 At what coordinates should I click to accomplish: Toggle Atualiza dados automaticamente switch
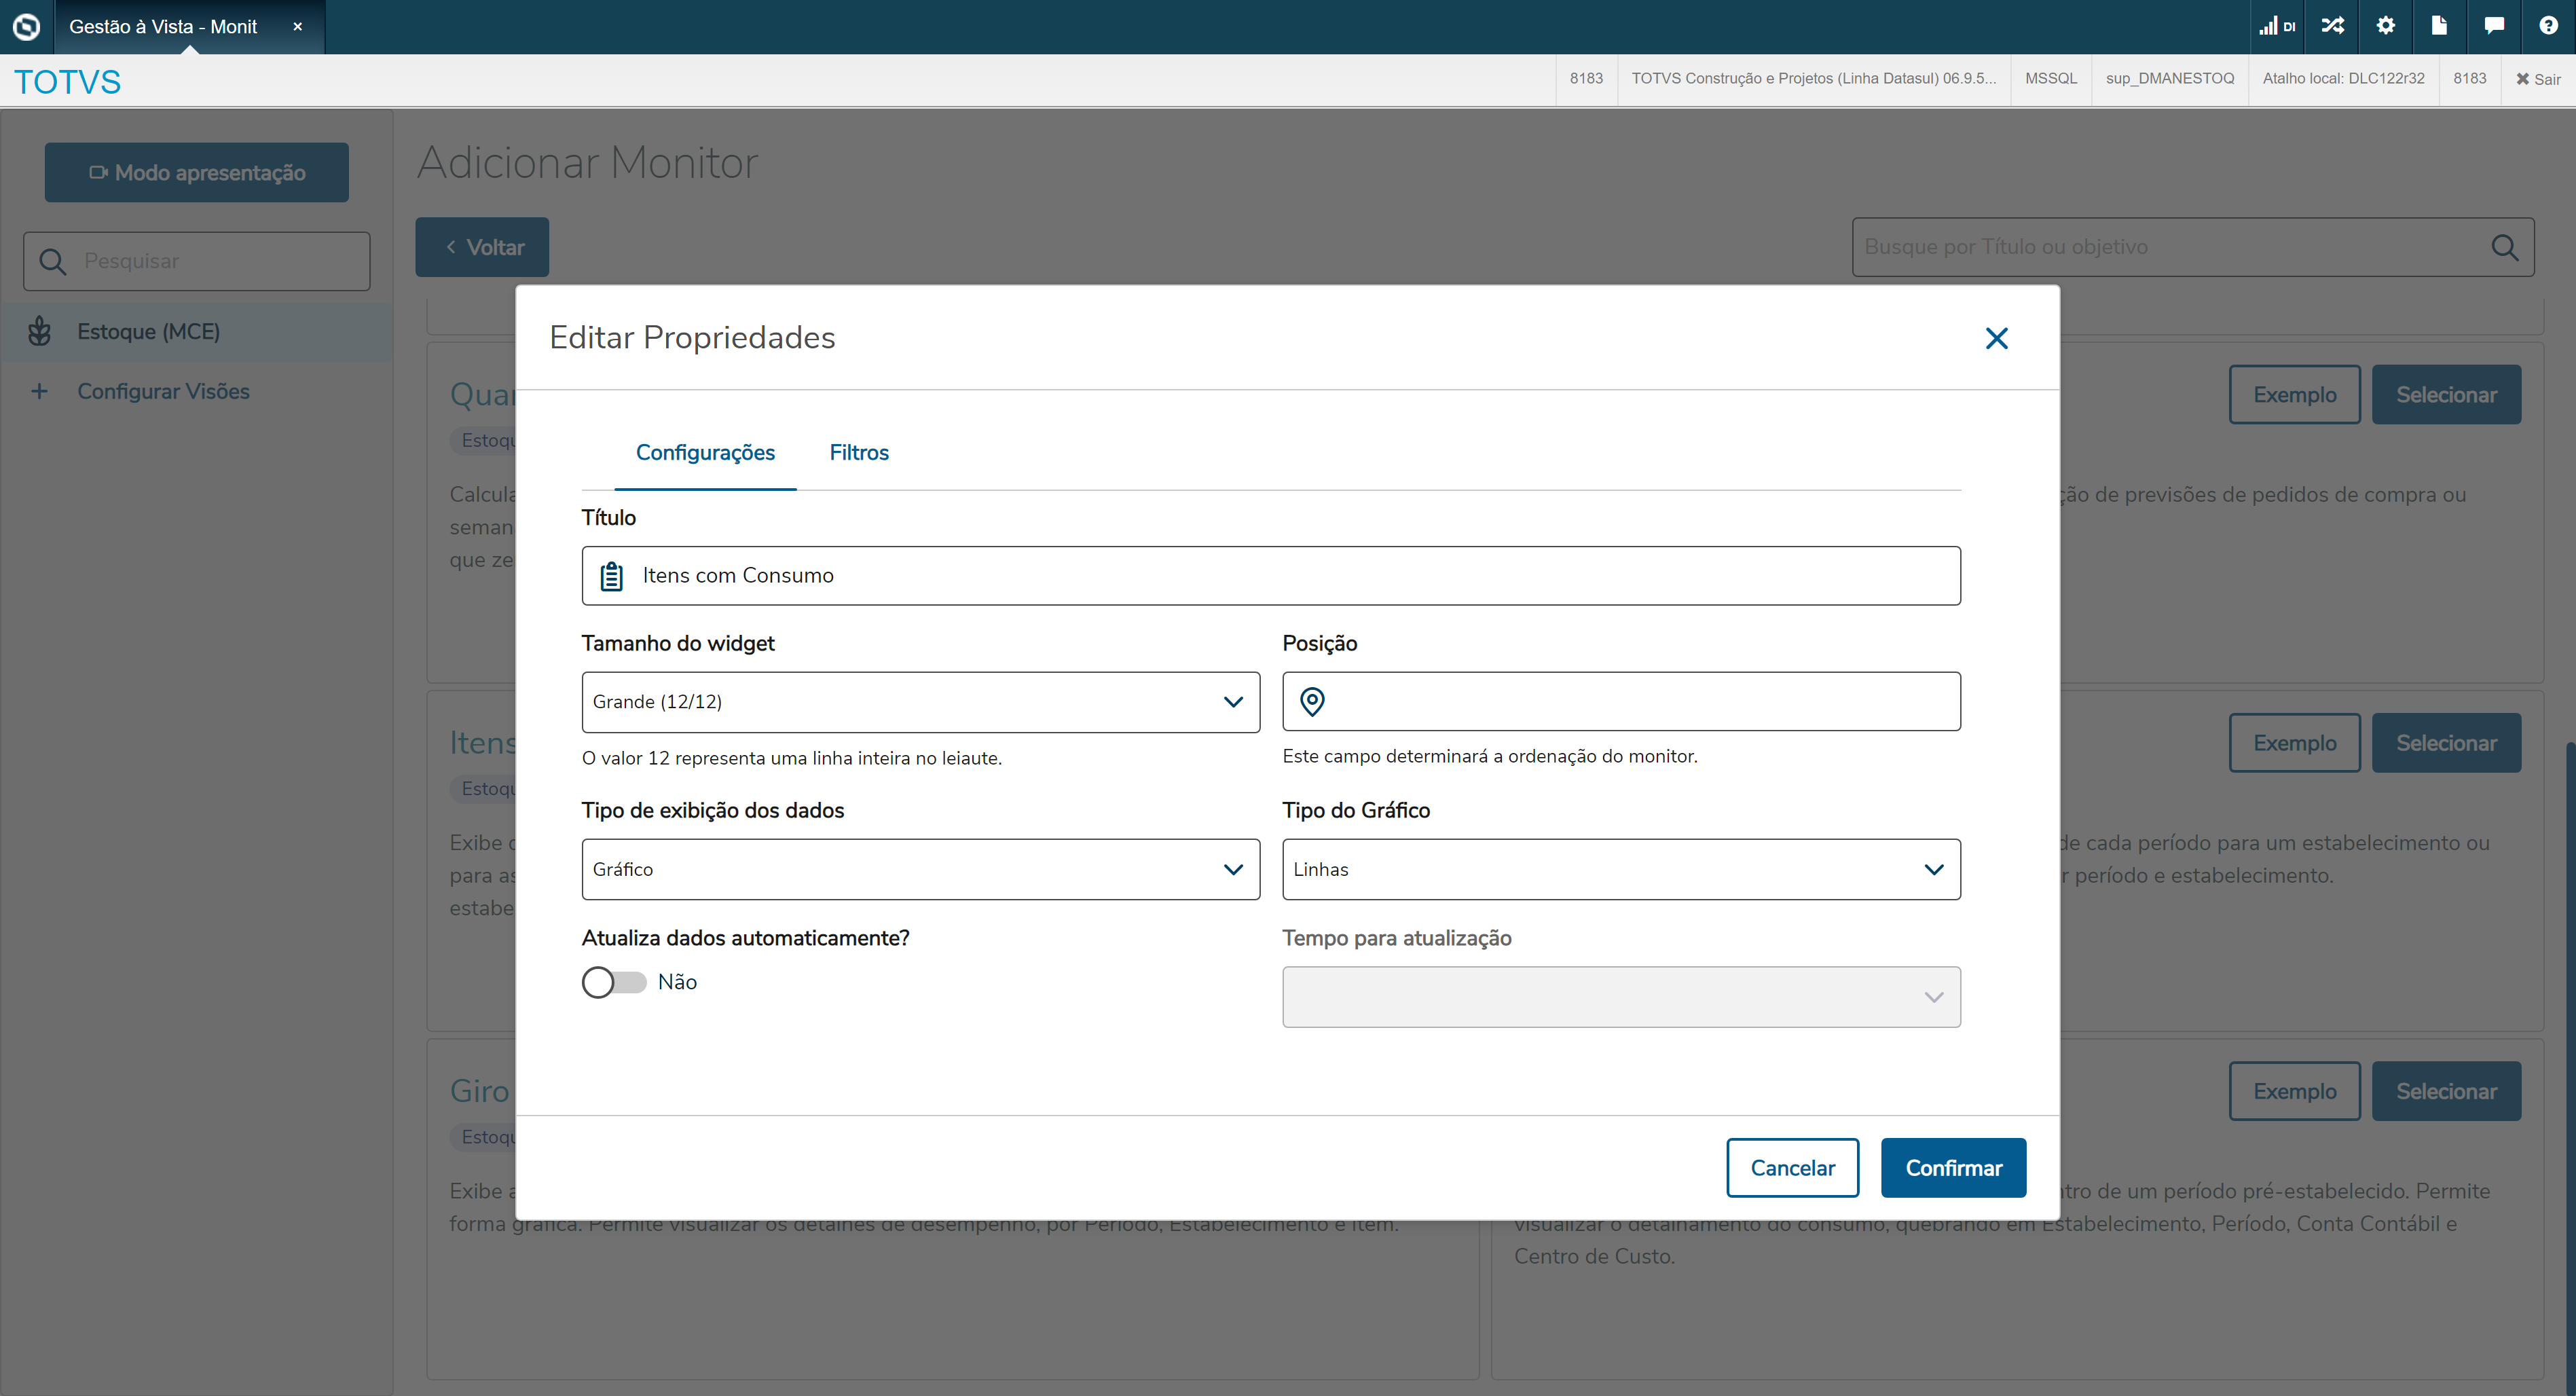[x=614, y=982]
